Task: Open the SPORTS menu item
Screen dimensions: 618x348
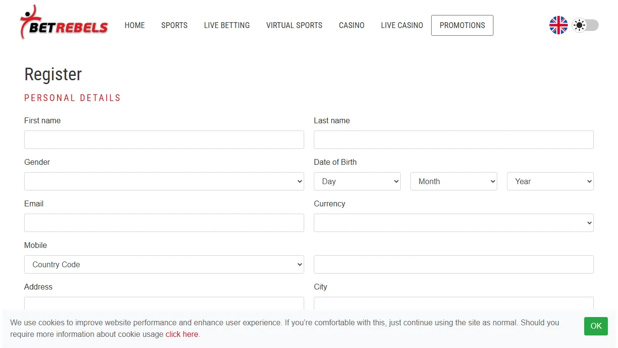Action: tap(174, 25)
